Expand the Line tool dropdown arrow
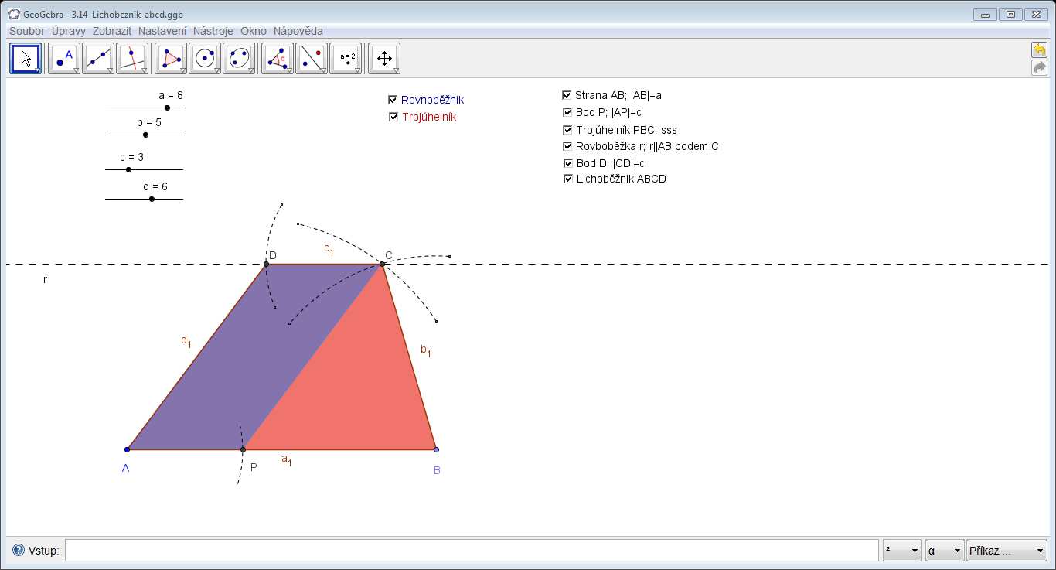 [111, 70]
